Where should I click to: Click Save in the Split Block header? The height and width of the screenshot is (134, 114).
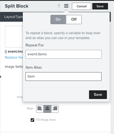(x=100, y=6)
